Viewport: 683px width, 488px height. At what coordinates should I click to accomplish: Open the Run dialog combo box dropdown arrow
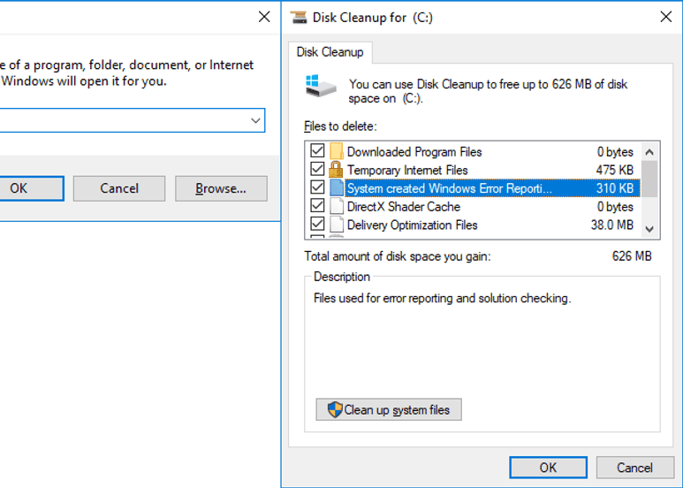(255, 121)
